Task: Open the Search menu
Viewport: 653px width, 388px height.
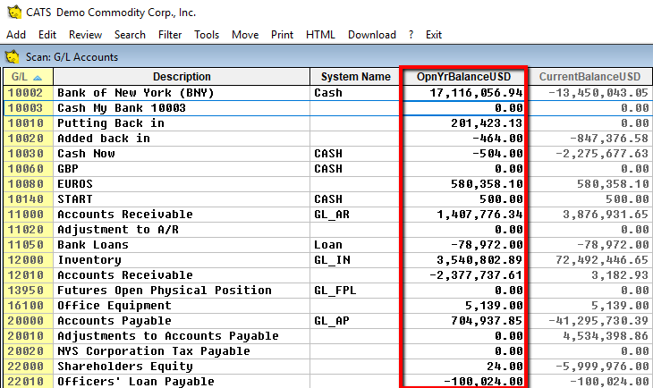Action: click(130, 35)
